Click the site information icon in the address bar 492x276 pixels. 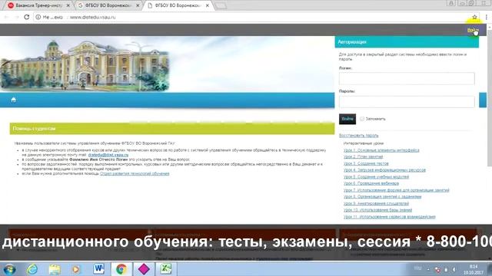(x=38, y=17)
